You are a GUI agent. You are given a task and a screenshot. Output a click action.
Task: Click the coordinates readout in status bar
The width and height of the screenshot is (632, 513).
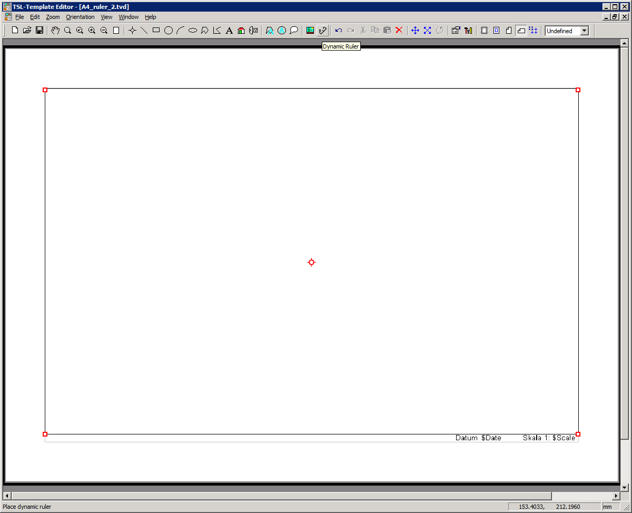click(x=554, y=507)
